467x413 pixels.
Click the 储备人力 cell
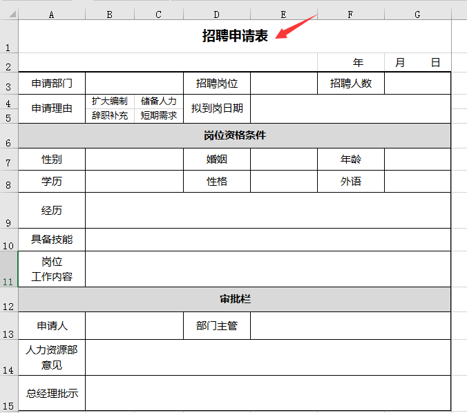159,102
